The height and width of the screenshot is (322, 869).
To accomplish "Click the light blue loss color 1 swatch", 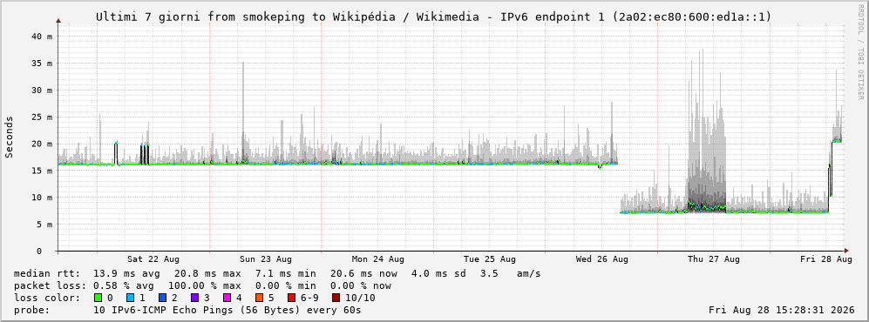I will [x=130, y=298].
